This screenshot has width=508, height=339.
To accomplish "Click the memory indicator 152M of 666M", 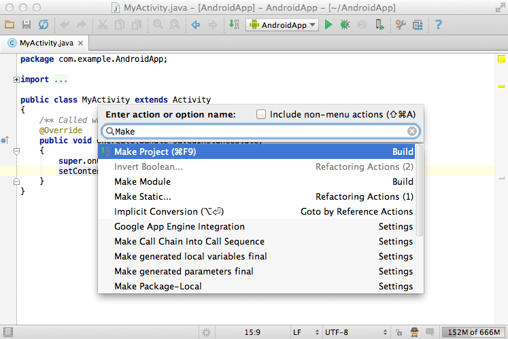I will (473, 332).
